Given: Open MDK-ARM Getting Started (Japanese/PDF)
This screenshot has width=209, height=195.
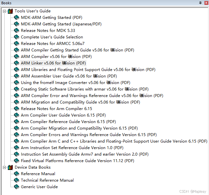Looking at the screenshot, I should (61, 24).
